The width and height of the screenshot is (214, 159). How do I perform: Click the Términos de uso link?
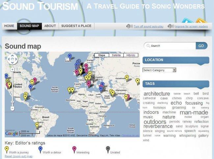pyautogui.click(x=131, y=136)
